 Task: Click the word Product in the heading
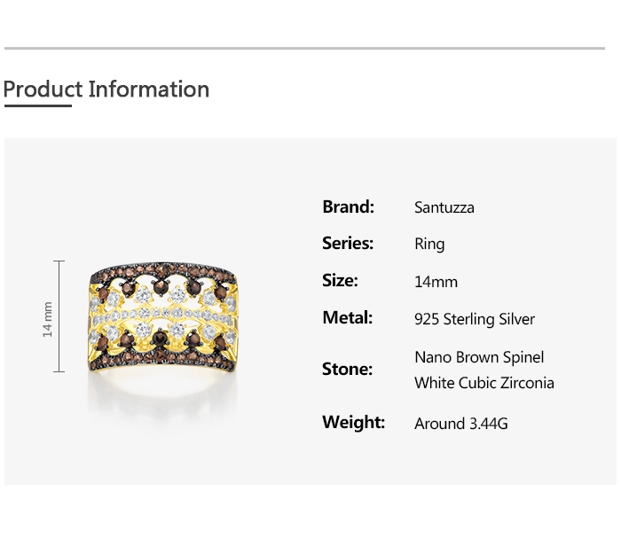43,90
